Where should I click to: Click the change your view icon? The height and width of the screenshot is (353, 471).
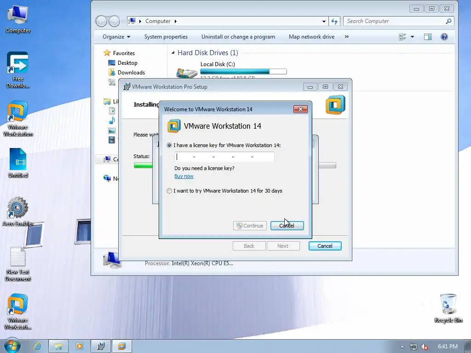tap(402, 37)
